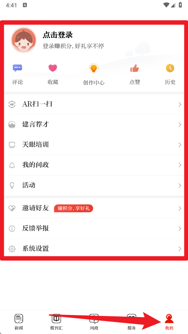188x334 pixels.
Task: Switch to the 新闻 bottom tab
Action: click(x=19, y=322)
